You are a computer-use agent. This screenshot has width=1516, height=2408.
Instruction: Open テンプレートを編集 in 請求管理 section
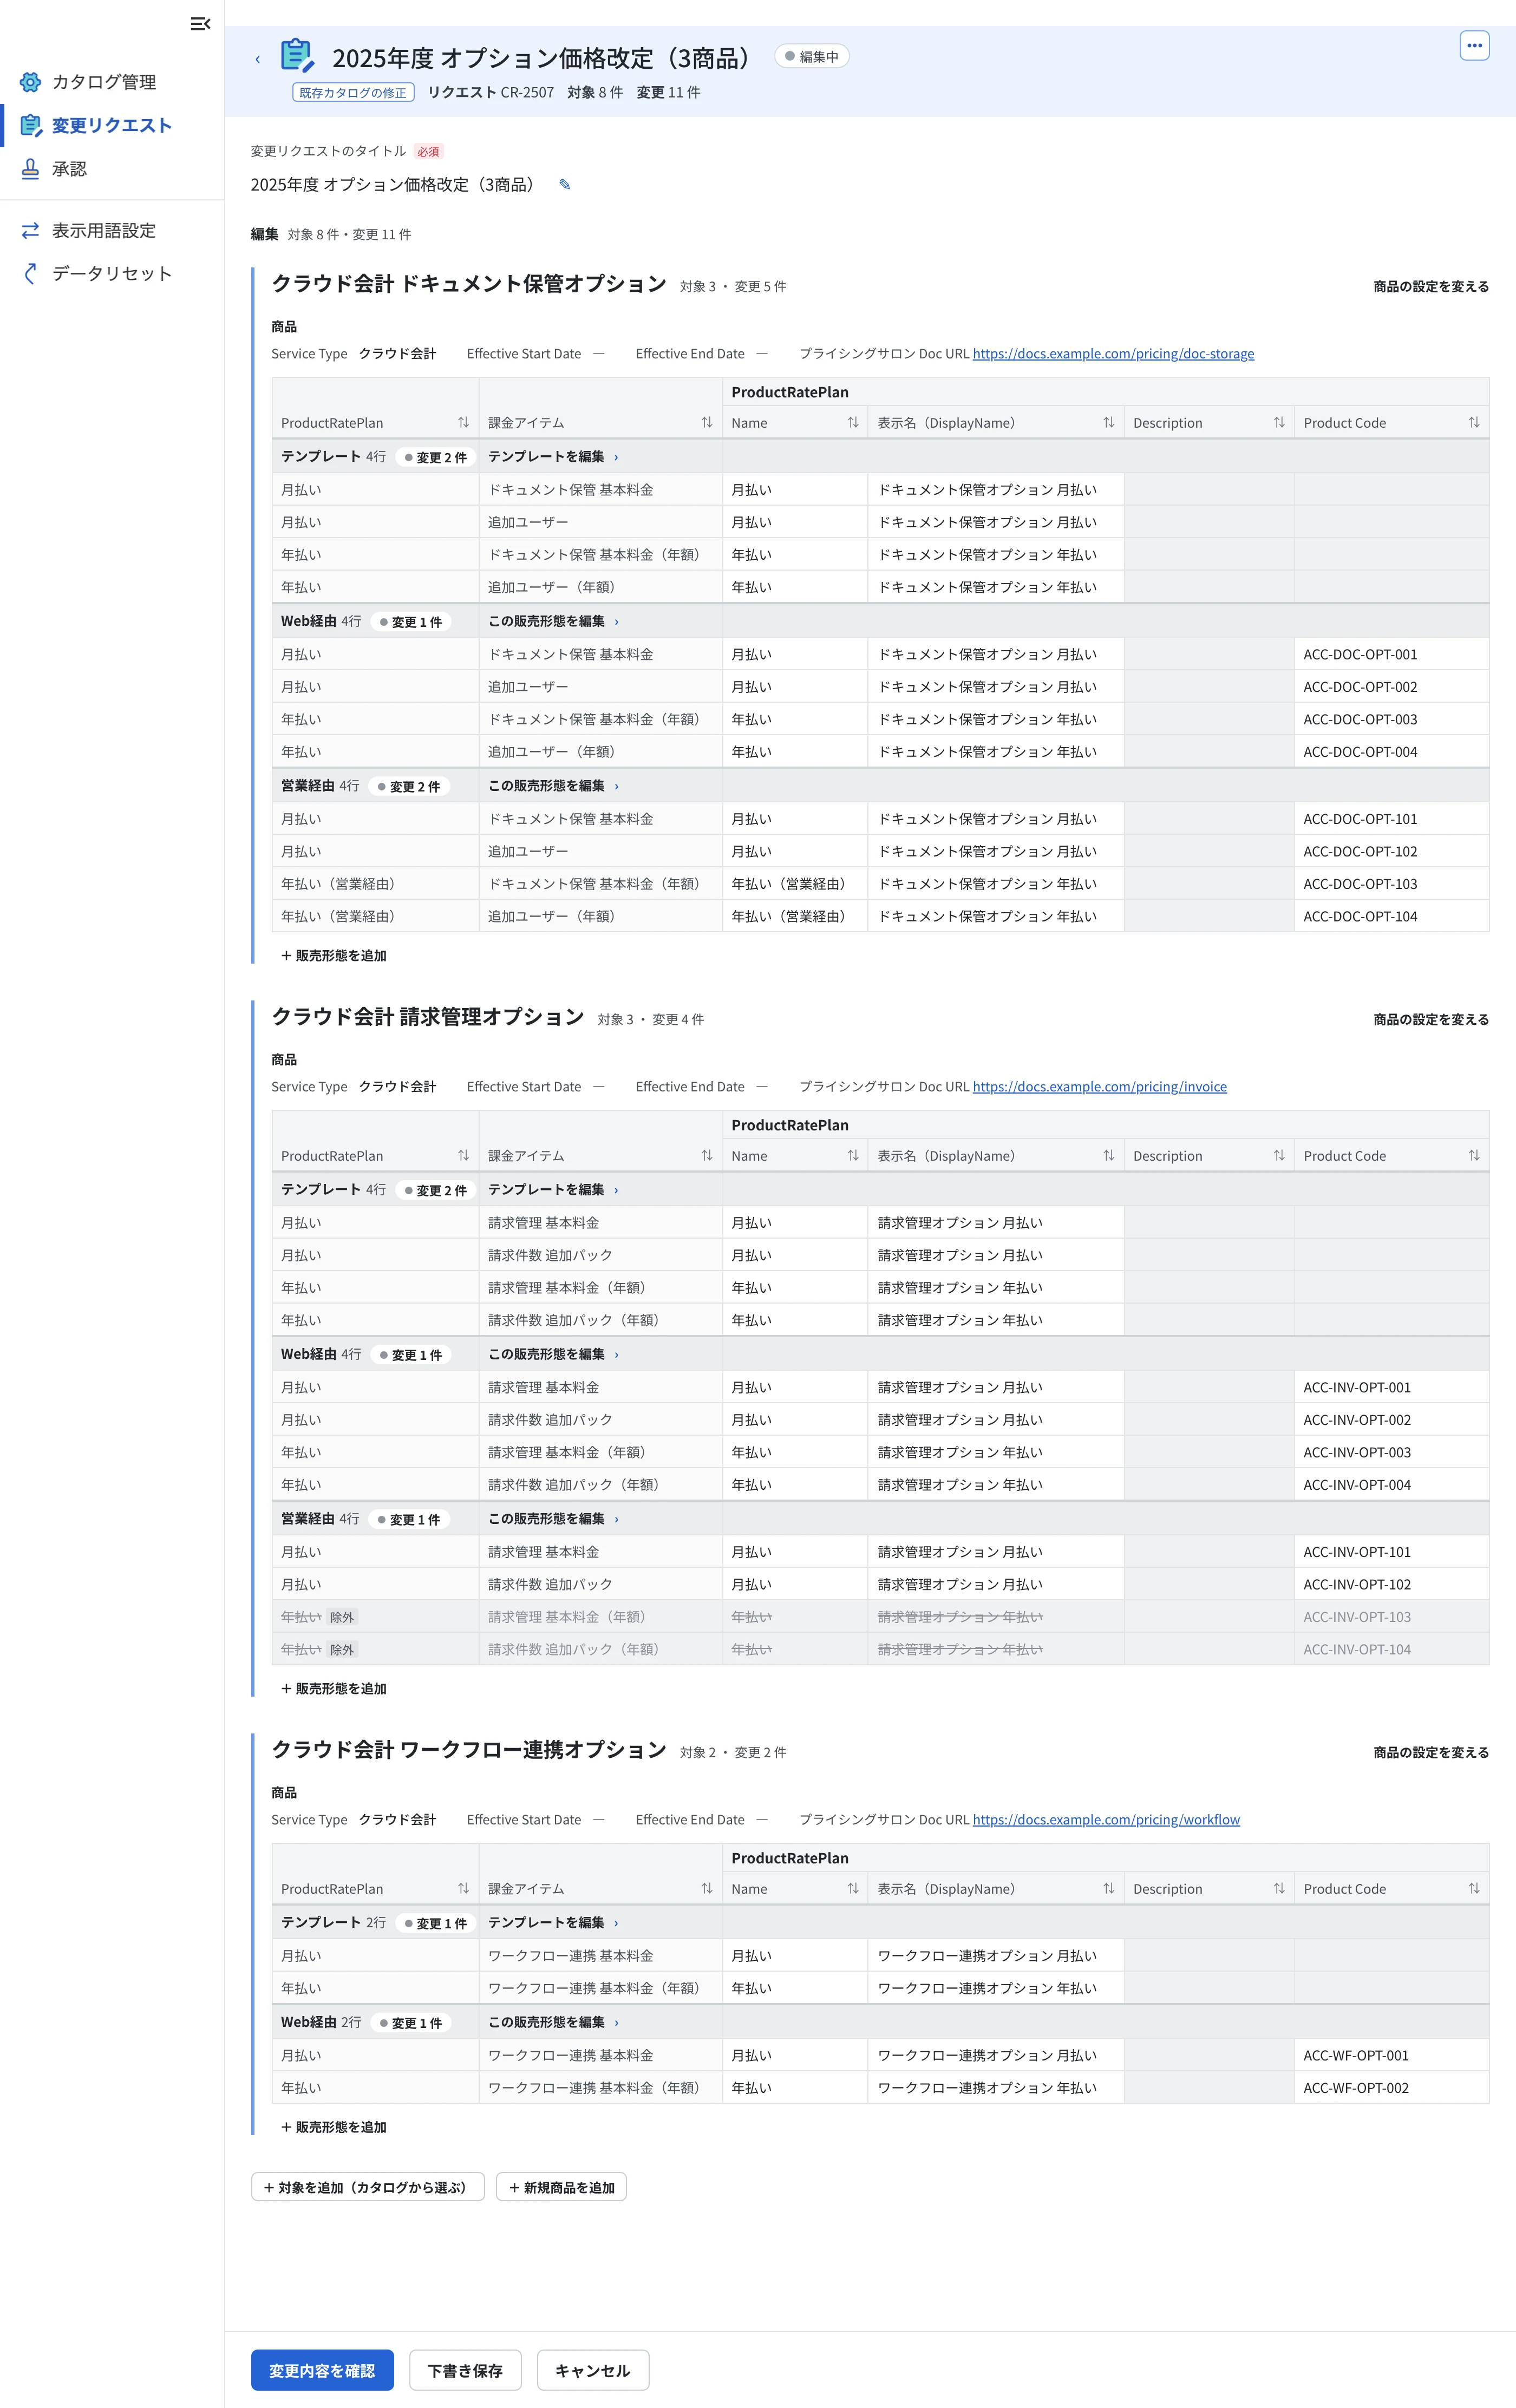point(553,1189)
